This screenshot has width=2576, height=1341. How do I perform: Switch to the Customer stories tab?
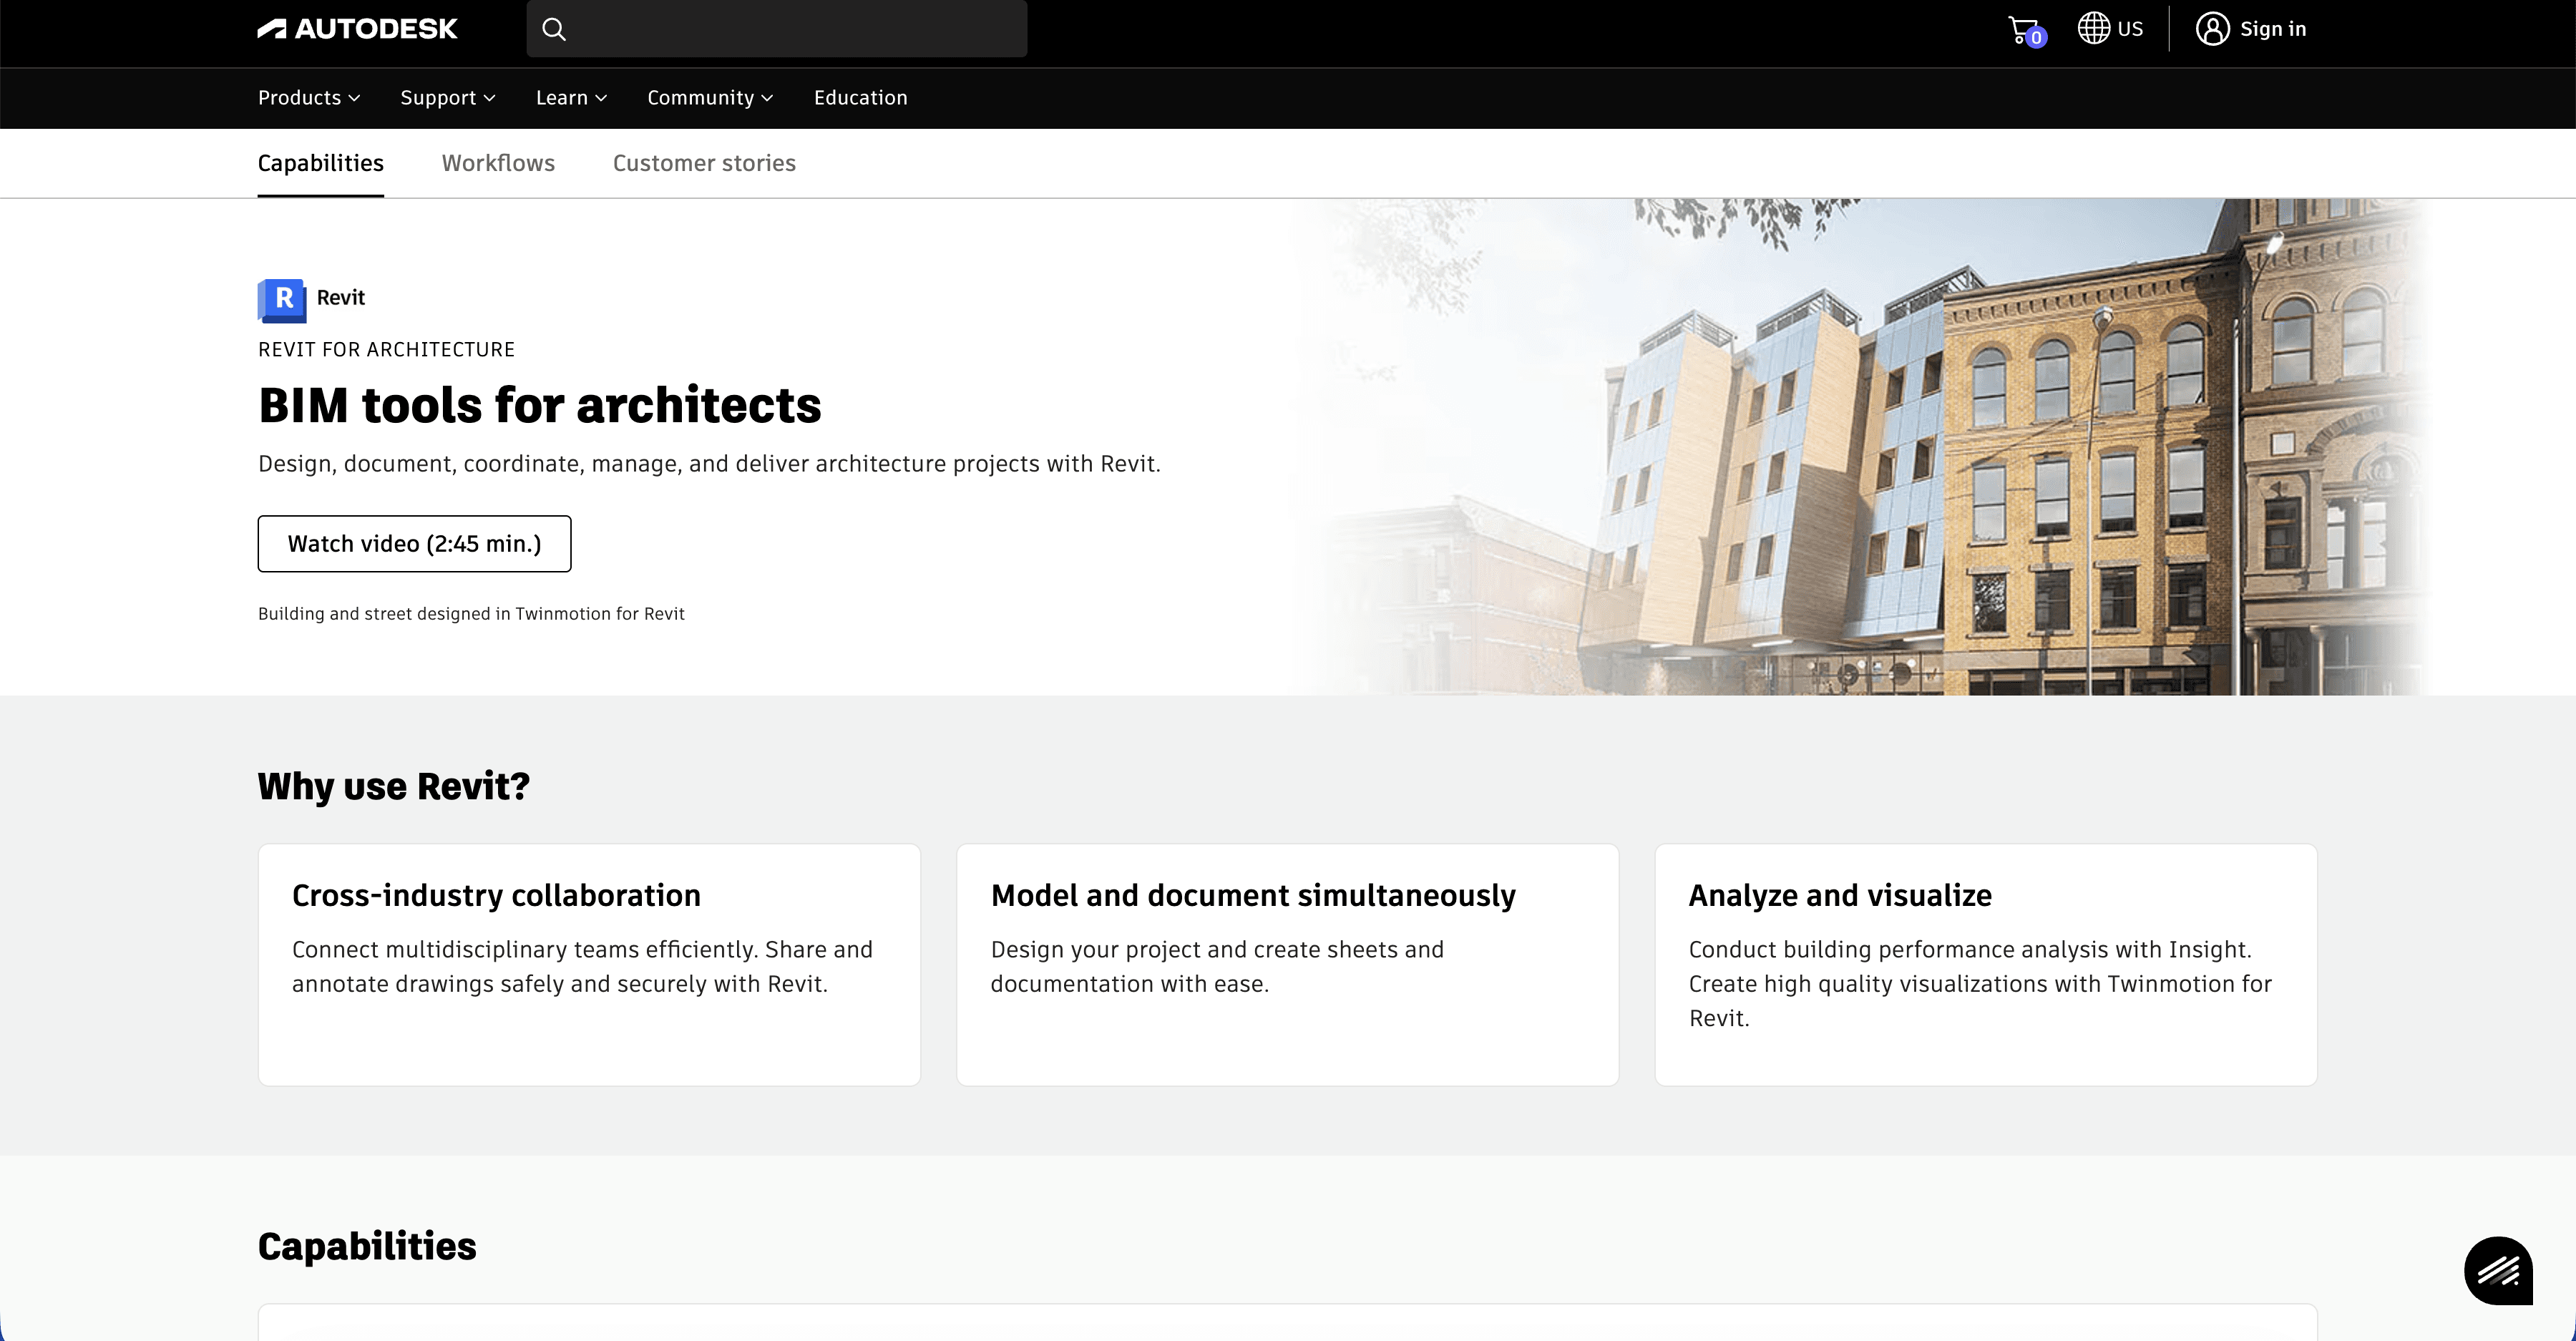click(704, 163)
